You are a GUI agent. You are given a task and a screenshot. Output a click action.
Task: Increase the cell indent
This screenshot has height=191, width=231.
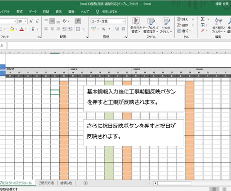[x=70, y=29]
